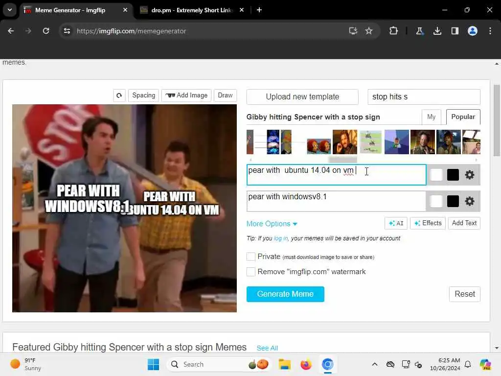Open the Copilot taskbar icon

coord(485,364)
